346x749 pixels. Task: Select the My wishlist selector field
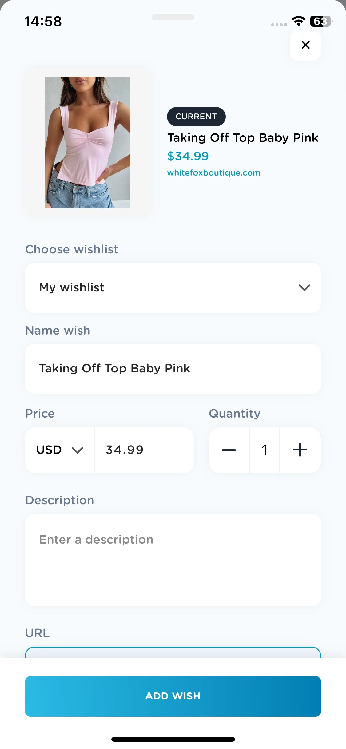pos(173,288)
